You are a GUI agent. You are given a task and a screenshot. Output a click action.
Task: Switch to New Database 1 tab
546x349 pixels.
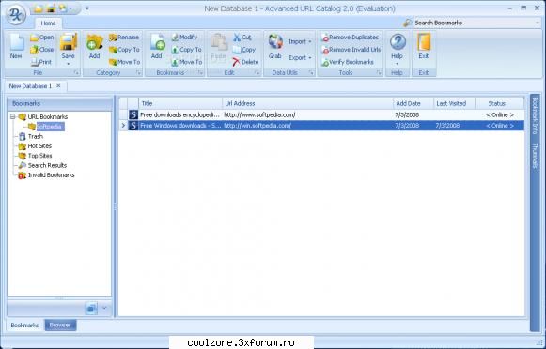[30, 86]
